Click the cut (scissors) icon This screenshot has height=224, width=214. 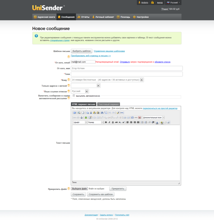[91, 113]
